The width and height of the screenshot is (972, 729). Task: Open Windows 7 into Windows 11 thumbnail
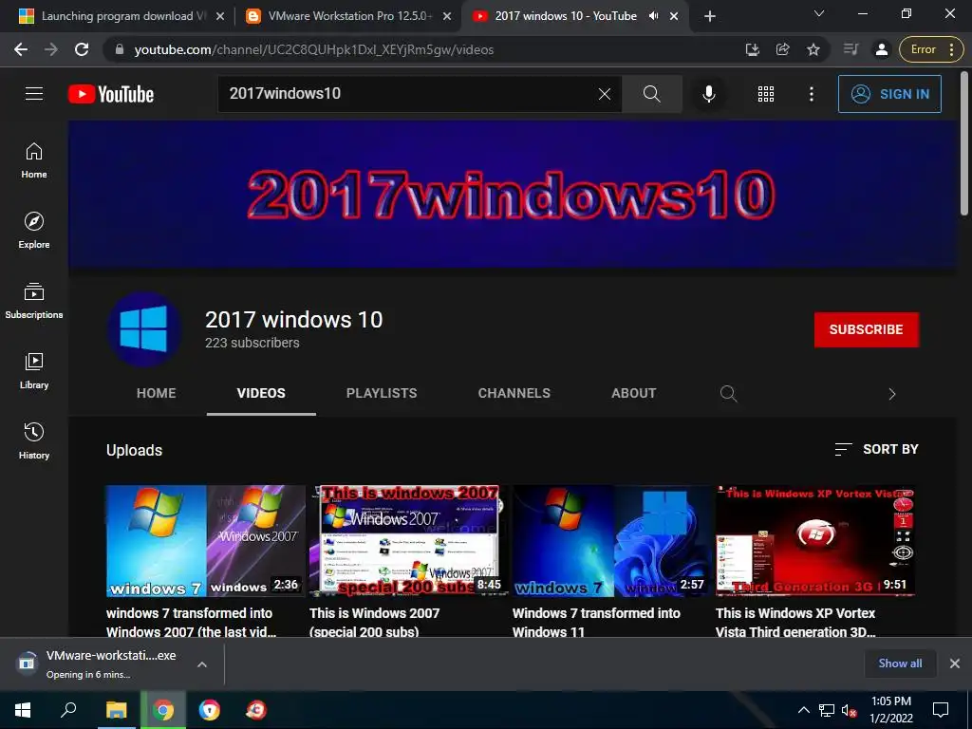pyautogui.click(x=612, y=540)
